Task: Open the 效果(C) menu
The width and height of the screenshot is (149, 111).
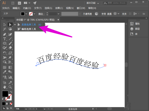Action: point(59,8)
